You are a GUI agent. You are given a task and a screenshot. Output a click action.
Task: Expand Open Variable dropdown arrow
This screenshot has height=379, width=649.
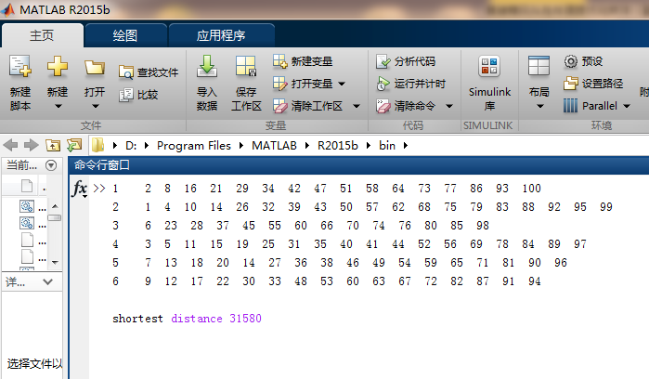342,84
